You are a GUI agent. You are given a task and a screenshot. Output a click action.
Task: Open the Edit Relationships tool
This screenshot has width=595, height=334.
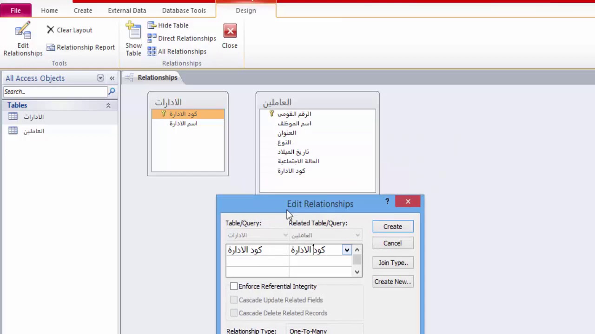23,39
